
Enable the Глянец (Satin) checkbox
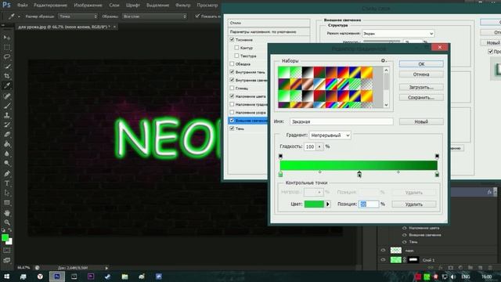click(232, 88)
